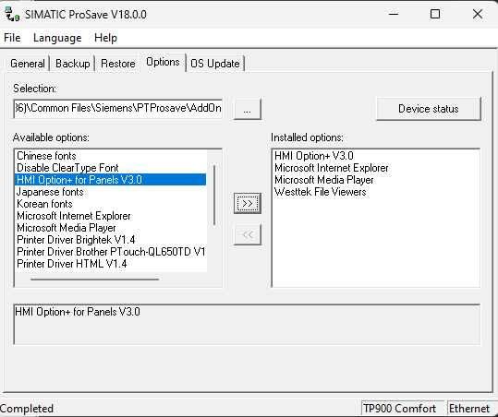The height and width of the screenshot is (417, 498).
Task: Switch to the General tab
Action: point(28,64)
